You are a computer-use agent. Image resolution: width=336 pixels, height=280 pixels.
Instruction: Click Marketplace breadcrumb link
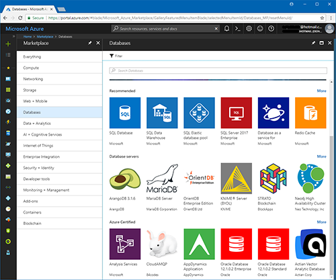tap(45, 36)
